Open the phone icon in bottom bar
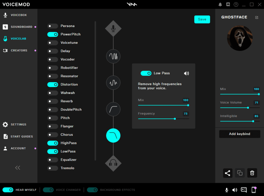Screen dimensions: 264x196 click(254, 190)
